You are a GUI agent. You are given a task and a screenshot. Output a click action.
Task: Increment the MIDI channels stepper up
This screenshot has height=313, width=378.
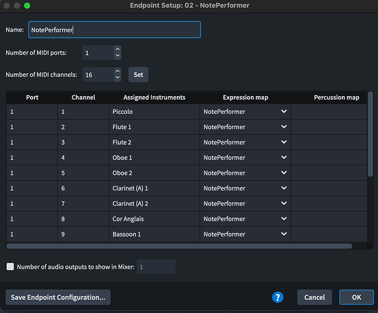point(117,71)
